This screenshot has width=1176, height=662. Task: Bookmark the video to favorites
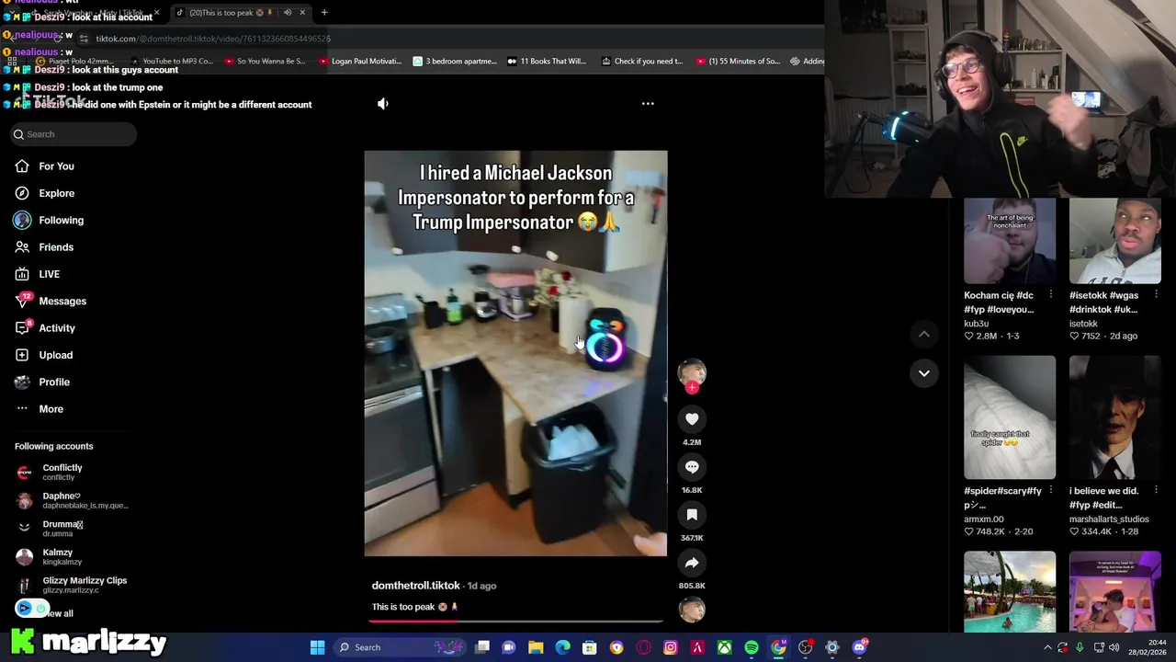pos(692,515)
